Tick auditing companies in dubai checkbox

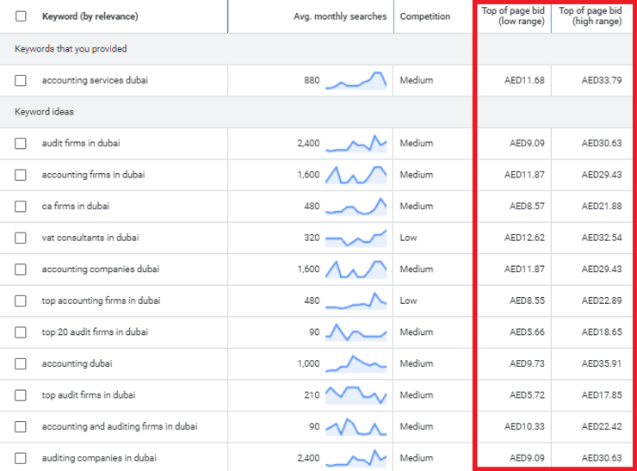(21, 458)
